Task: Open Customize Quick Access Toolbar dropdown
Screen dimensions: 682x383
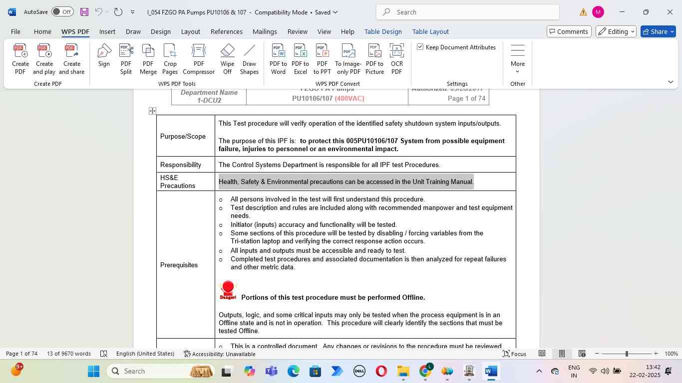Action: [132, 12]
